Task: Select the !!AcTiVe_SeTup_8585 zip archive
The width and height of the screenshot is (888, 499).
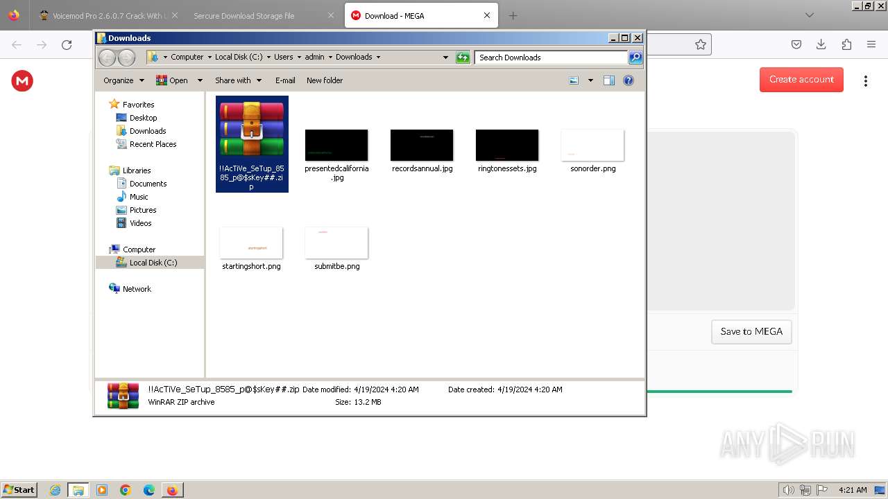Action: pyautogui.click(x=252, y=144)
